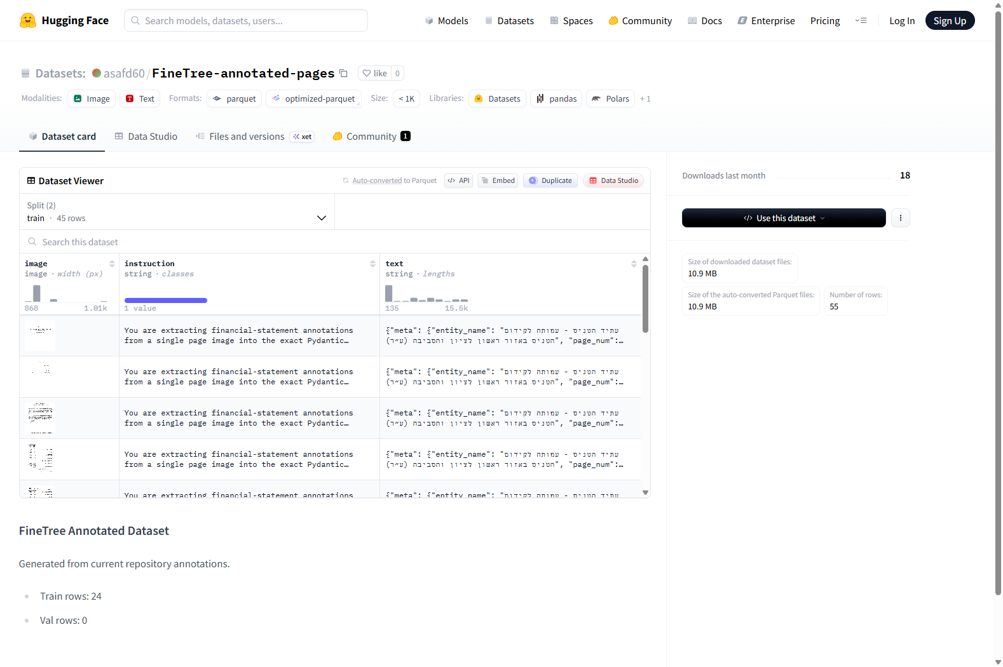Click the Log In link
Viewport: 1003px width, 667px height.
(902, 20)
